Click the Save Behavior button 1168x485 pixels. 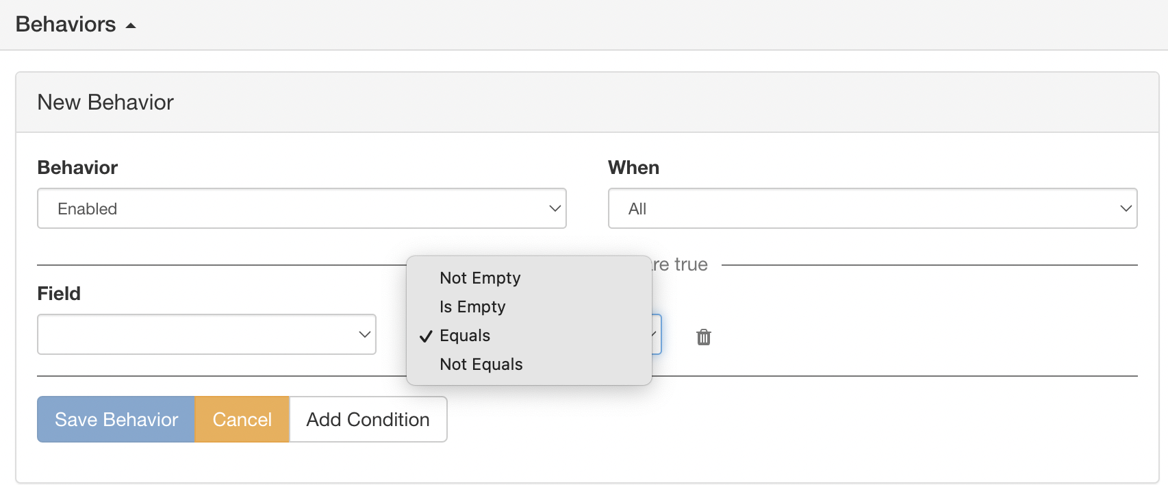point(116,419)
